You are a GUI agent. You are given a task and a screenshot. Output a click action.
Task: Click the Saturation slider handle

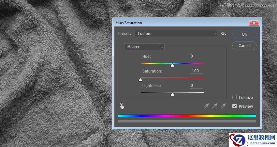pos(140,80)
